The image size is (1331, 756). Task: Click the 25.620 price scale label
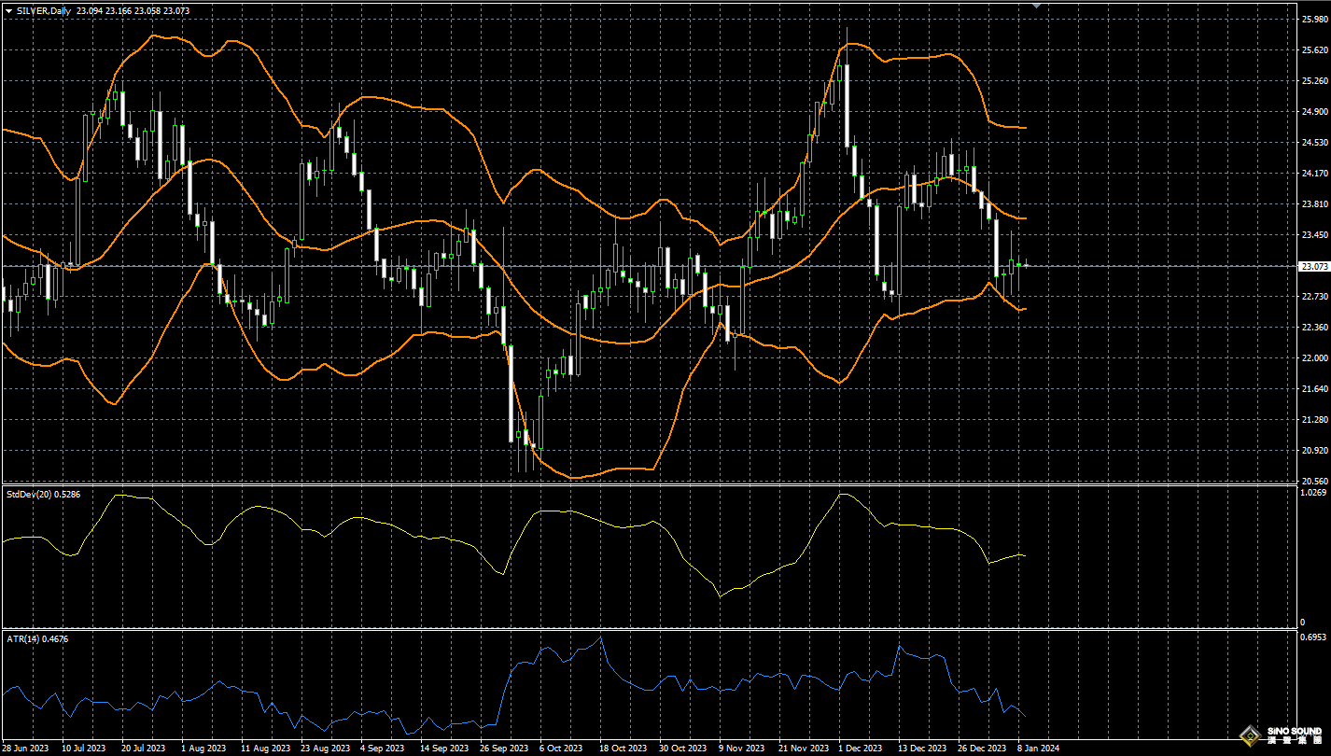coord(1313,50)
